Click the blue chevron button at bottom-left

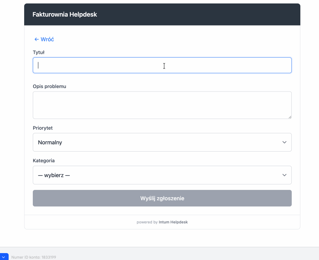[x=3, y=257]
